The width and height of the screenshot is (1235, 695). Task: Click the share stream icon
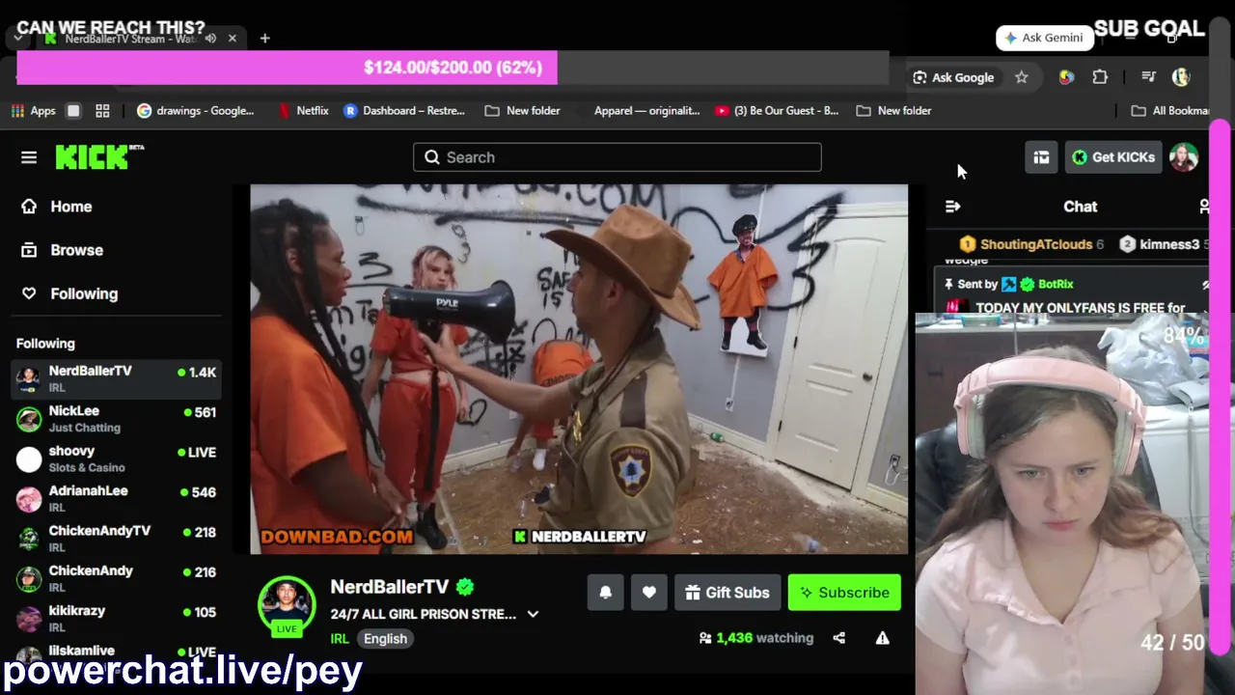point(839,638)
